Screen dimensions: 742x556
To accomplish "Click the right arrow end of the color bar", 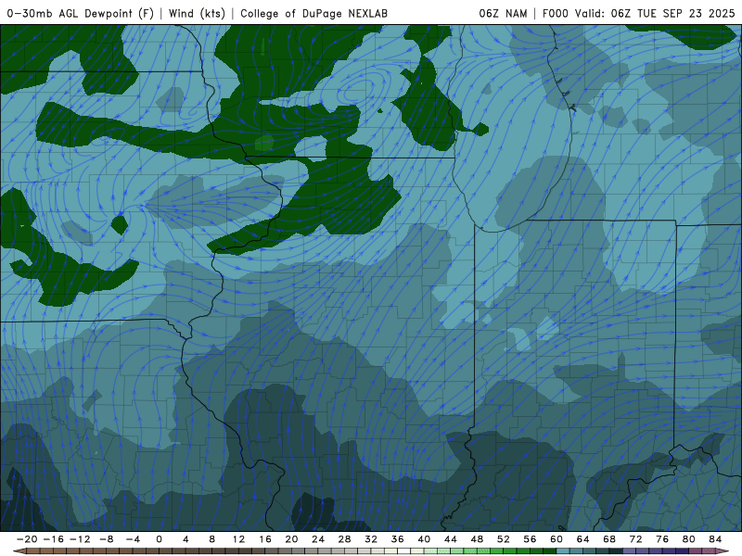I will coord(723,551).
